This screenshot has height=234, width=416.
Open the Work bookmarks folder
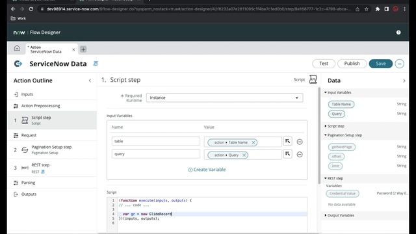[18, 18]
